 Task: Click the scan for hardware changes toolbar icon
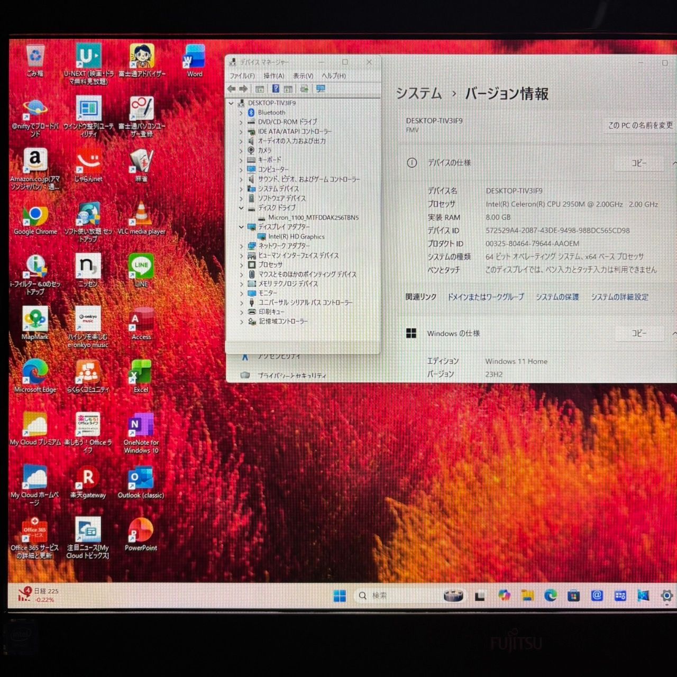(321, 89)
